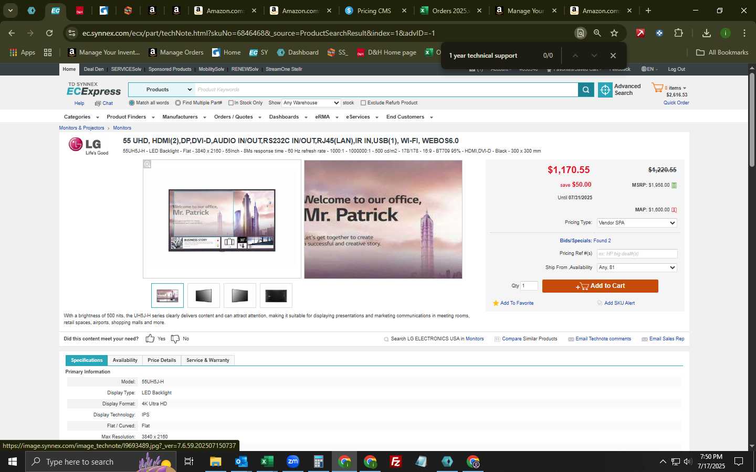Expand the Manufacturers menu
Viewport: 756px width, 472px height.
pos(184,117)
